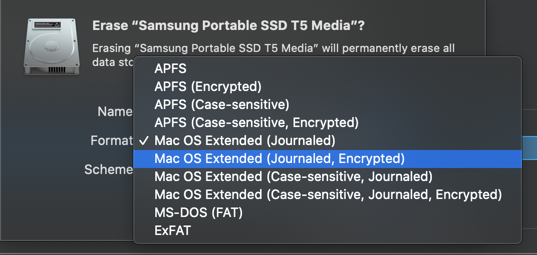537x255 pixels.
Task: Click the Scheme label
Action: pos(108,169)
